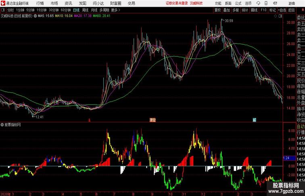Switch to 1分钟 period tab
Viewport: 305px width, 196px height.
20,10
